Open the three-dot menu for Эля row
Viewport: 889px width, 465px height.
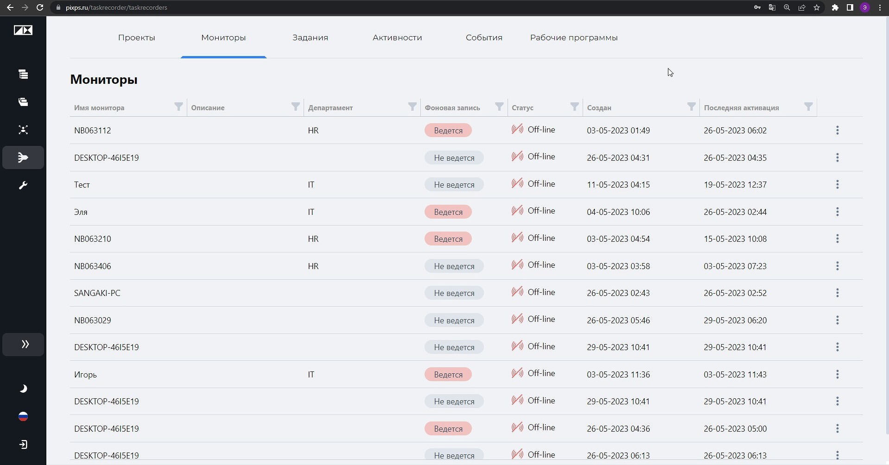837,212
